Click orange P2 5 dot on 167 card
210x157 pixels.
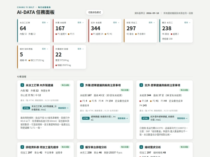[x=69, y=34]
